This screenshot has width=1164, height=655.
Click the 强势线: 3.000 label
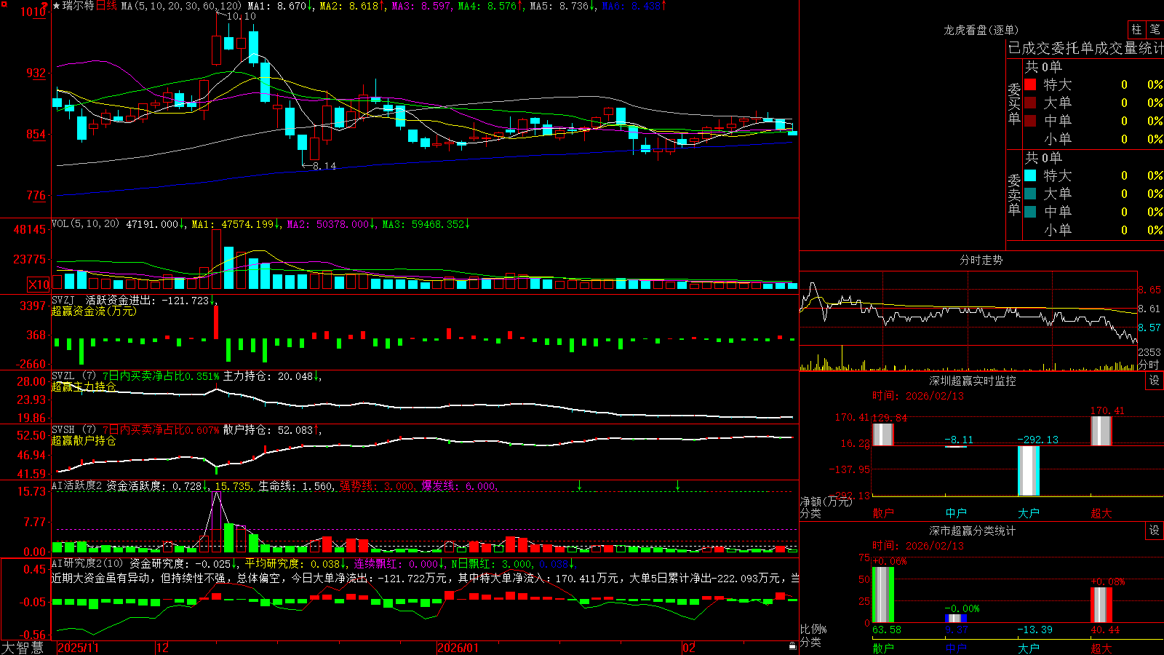click(x=377, y=486)
